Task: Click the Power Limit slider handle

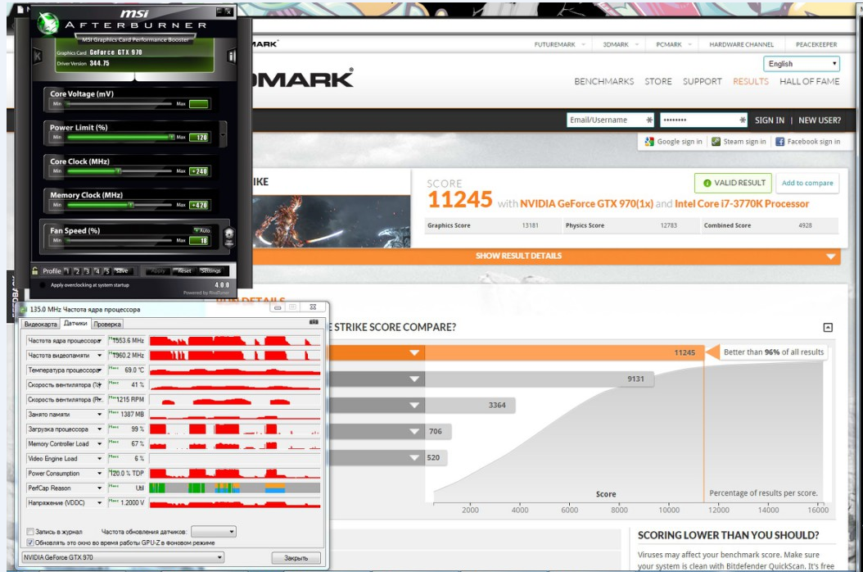Action: pos(171,137)
